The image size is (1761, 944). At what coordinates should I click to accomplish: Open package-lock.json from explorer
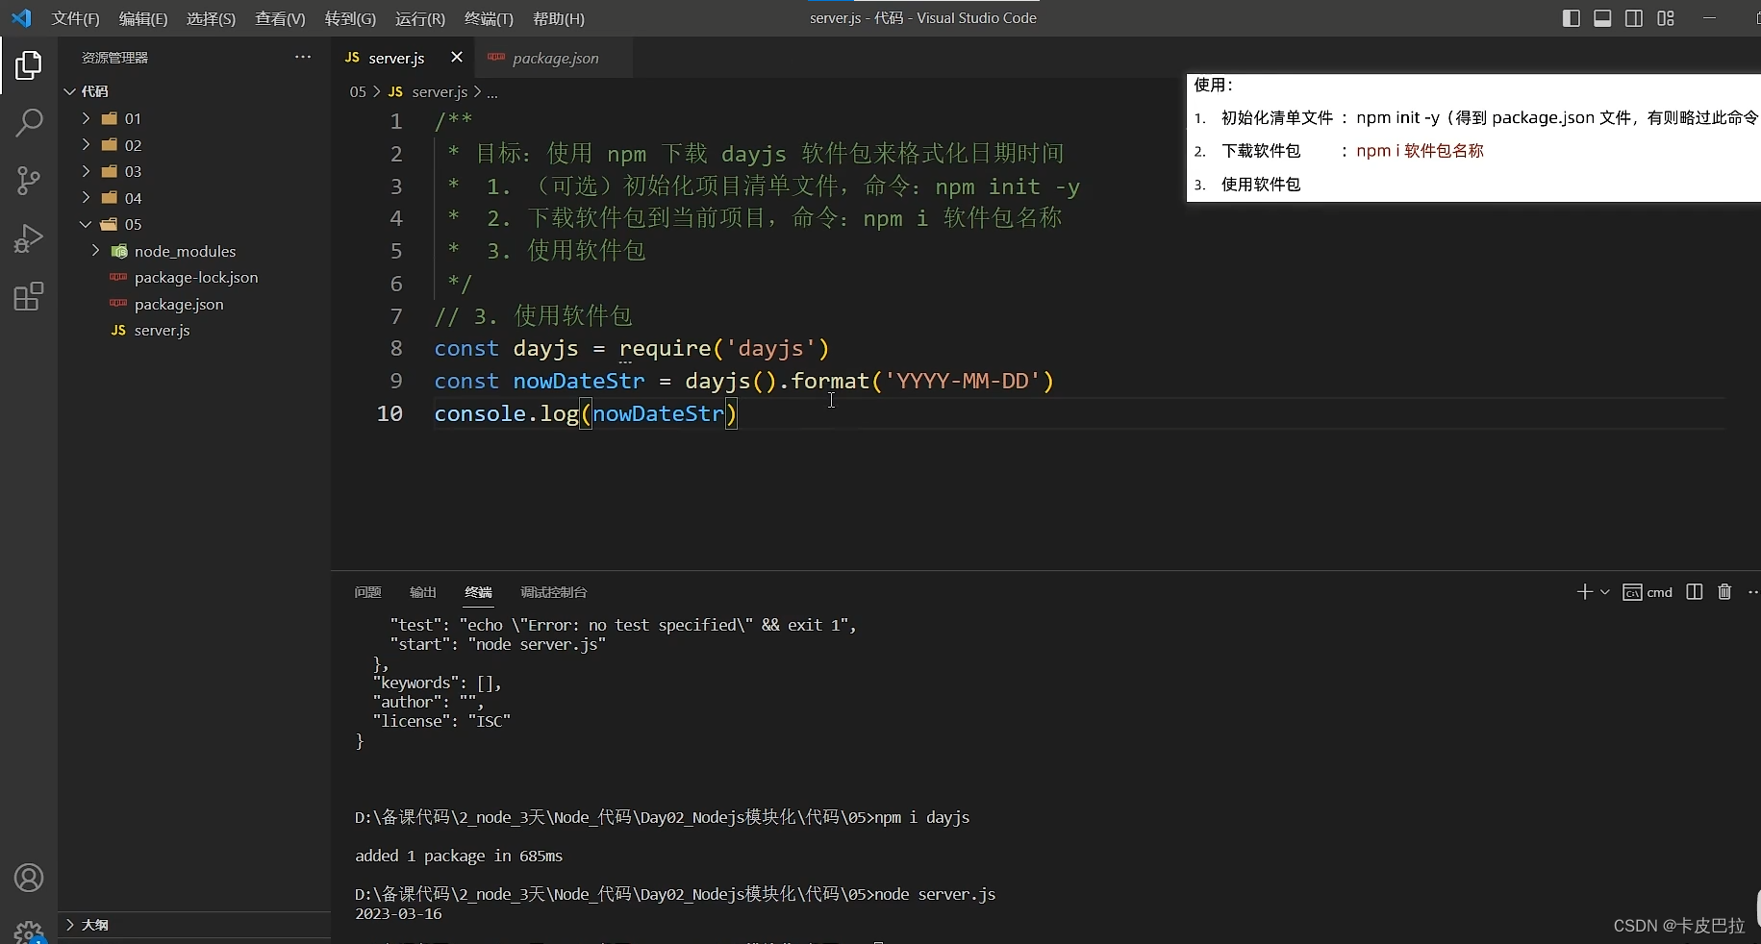(x=195, y=277)
